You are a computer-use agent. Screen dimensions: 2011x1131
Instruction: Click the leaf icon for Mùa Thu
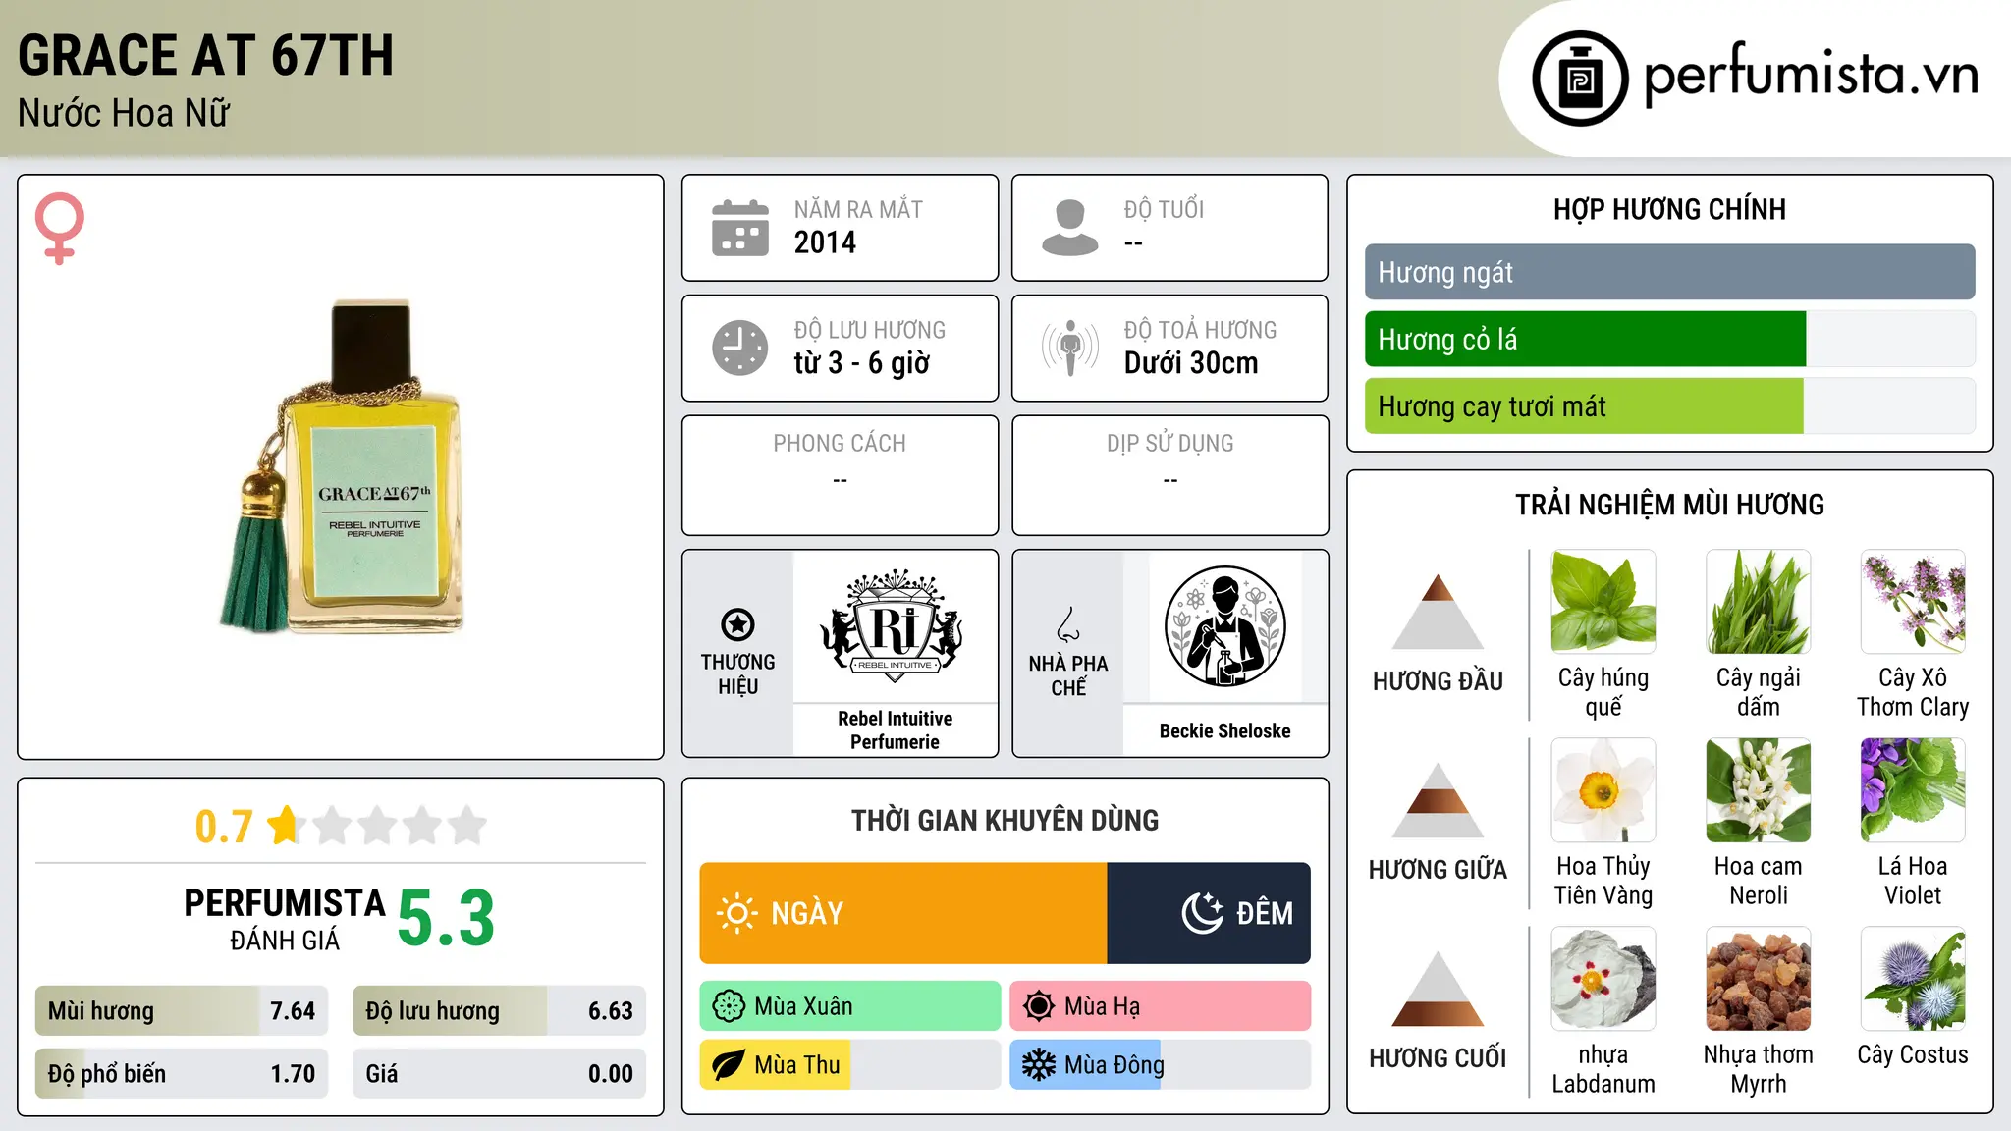729,1065
